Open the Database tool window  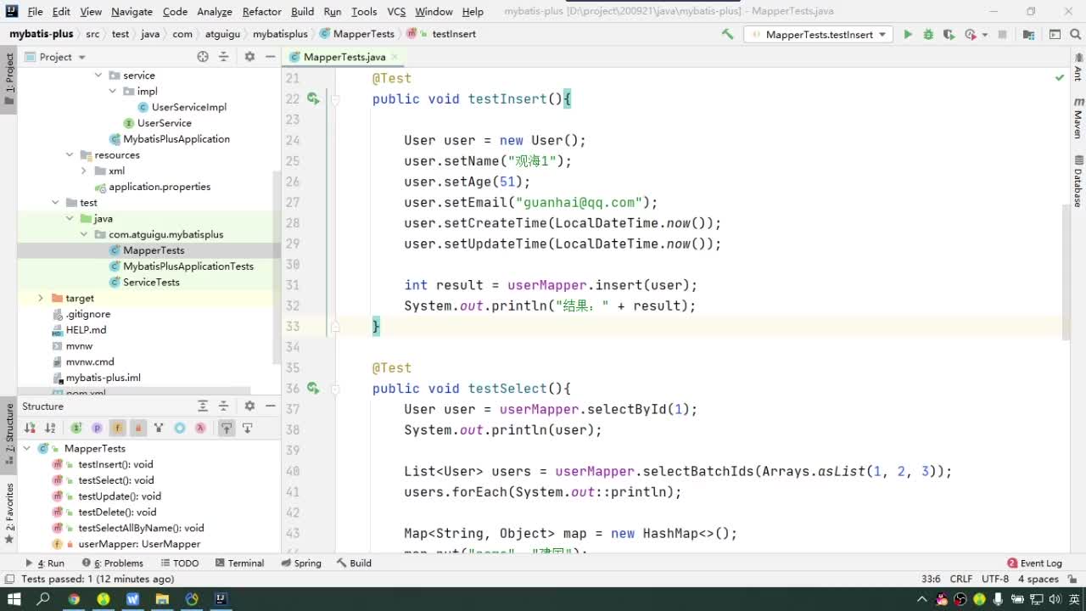[1078, 182]
